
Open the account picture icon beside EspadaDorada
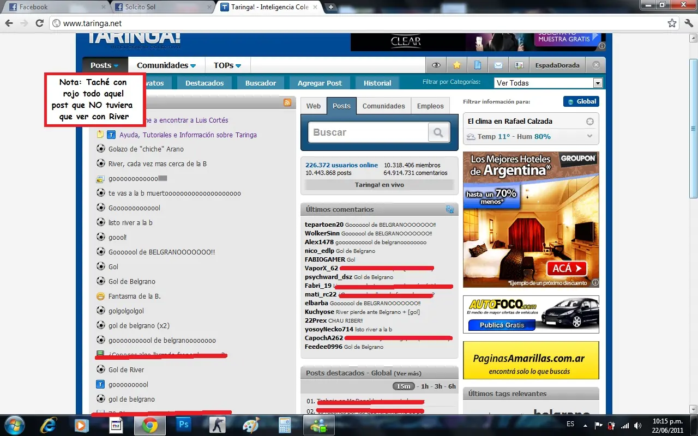point(519,65)
